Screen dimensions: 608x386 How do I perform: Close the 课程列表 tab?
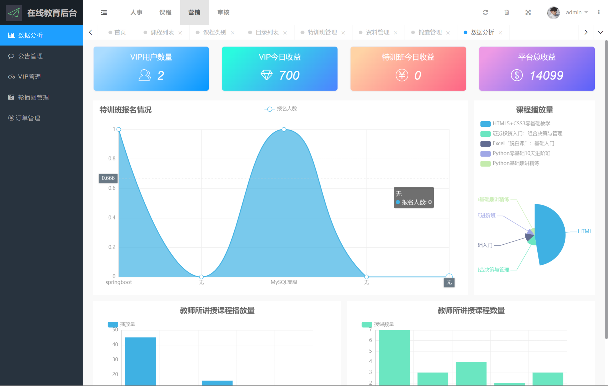coord(180,33)
